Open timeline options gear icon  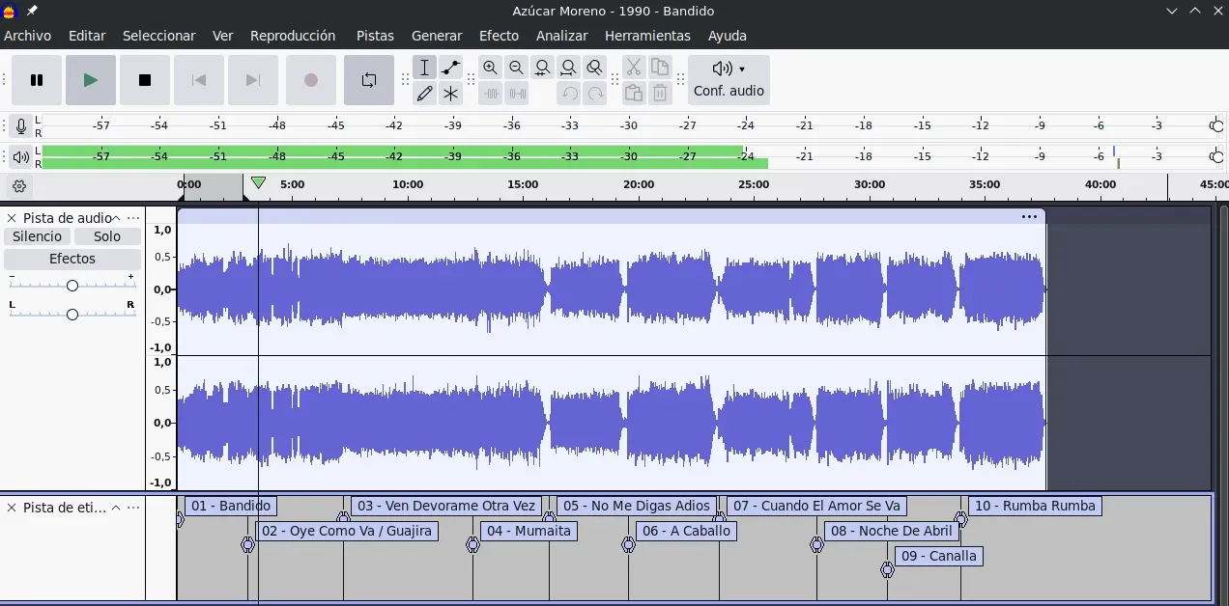click(19, 187)
